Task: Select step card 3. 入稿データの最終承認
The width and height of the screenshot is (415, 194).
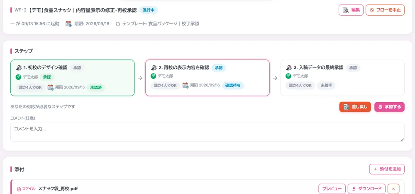Action: 342,78
